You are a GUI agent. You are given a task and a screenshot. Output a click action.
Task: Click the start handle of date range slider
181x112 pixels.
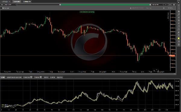[x=60, y=5]
